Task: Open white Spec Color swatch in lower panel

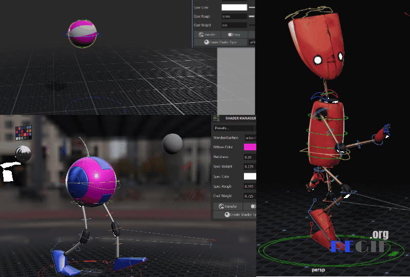Action: (250, 176)
